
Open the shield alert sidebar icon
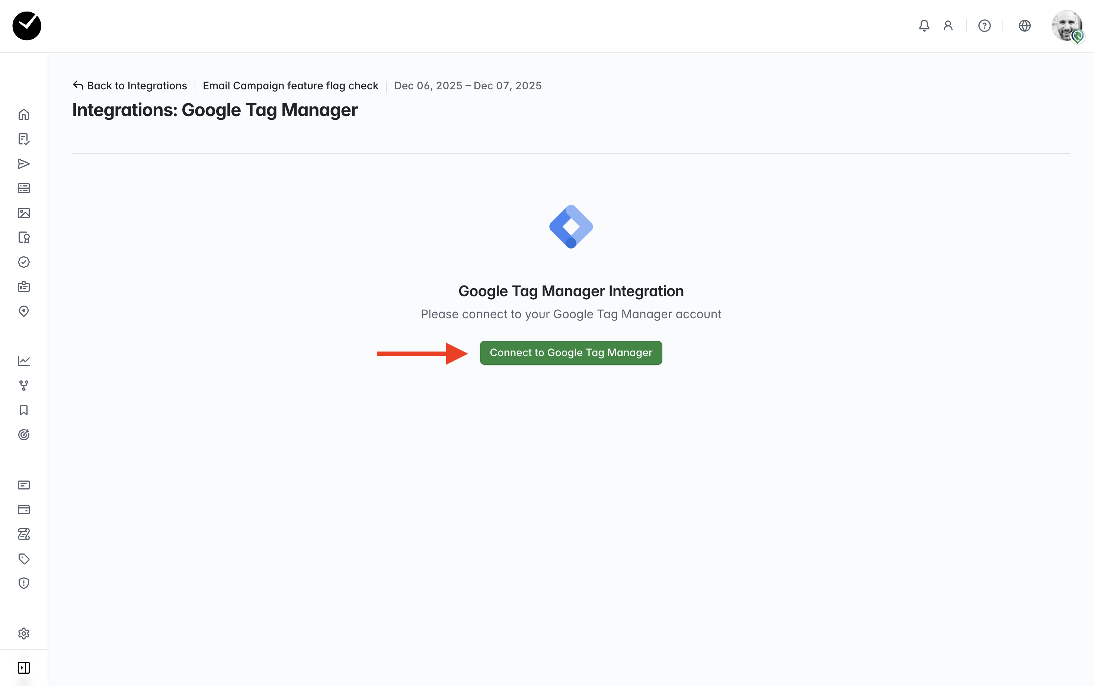click(23, 583)
